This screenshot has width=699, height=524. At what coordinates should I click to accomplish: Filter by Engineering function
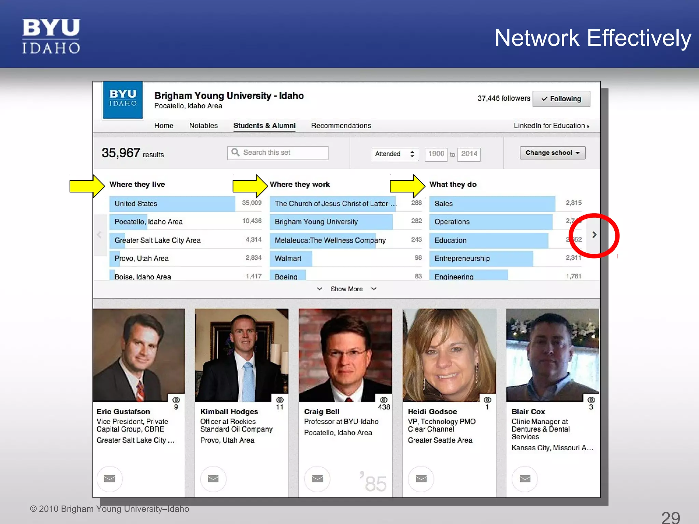(506, 275)
